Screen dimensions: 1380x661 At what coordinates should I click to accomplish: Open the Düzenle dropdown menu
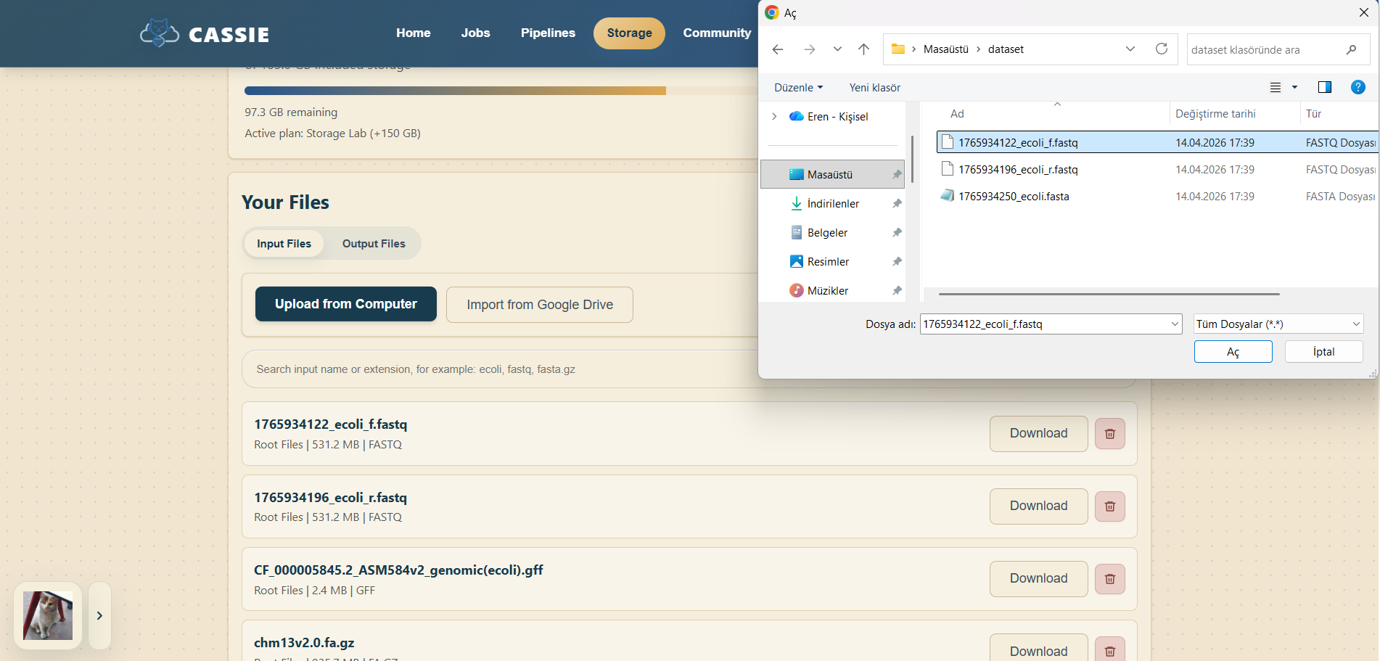click(x=798, y=87)
